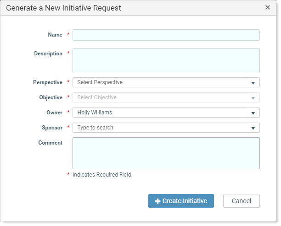281x226 pixels.
Task: Open the Sponsor dropdown arrow
Action: pyautogui.click(x=253, y=128)
